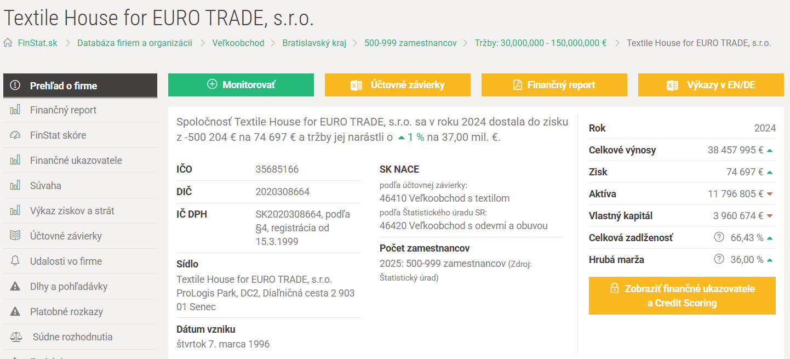Image resolution: width=790 pixels, height=359 pixels.
Task: Click Zobraziť finančné ukazovatele a Credit Scoring
Action: [682, 296]
